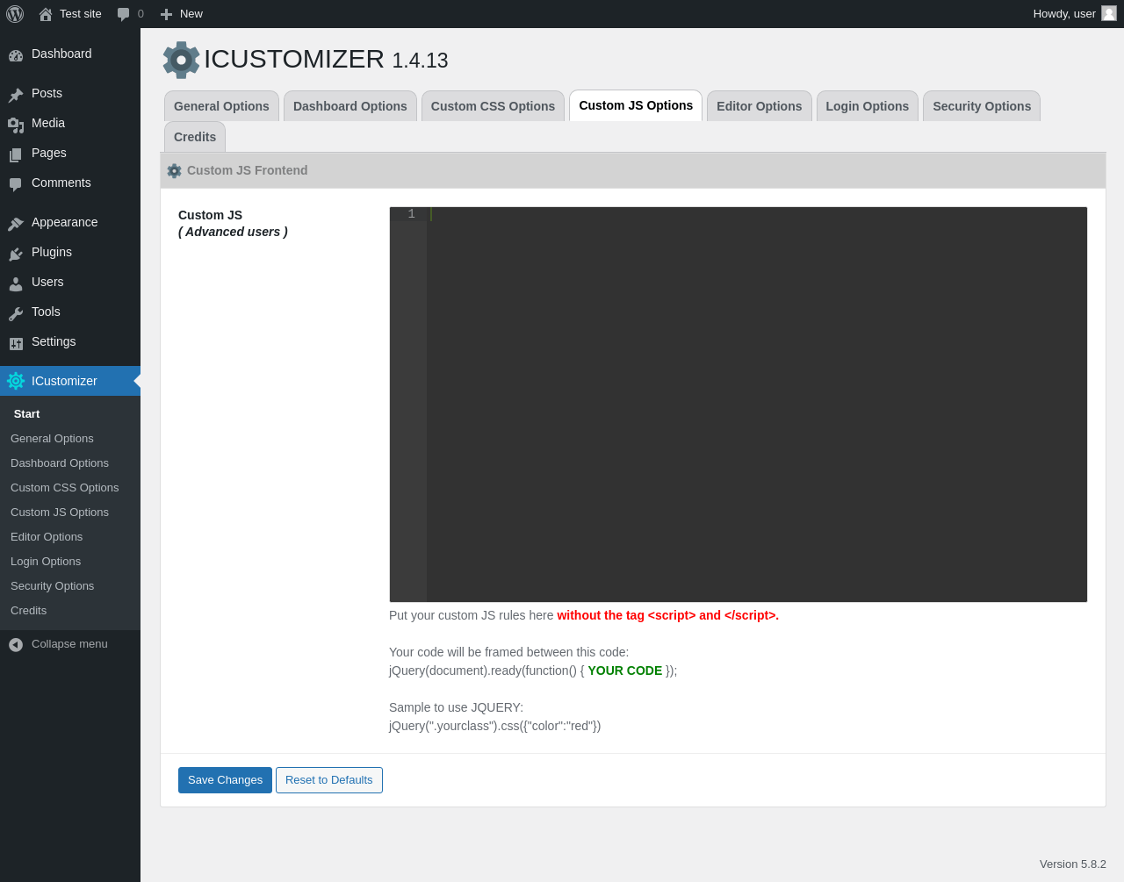Open Dashboard Options in sidebar submenu
Viewport: 1124px width, 882px height.
coord(60,463)
